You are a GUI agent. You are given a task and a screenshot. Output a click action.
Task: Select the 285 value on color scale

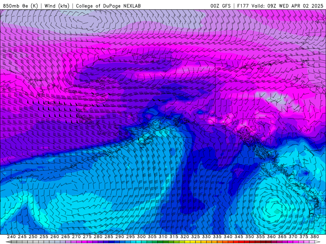(x=109, y=237)
